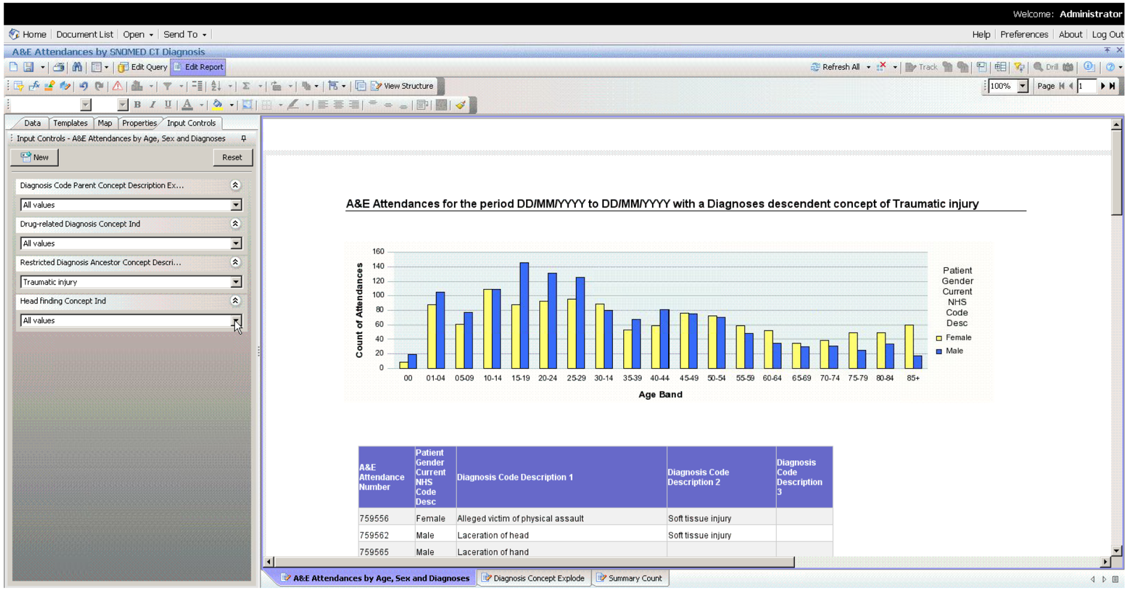Toggle underline text formatting
1130x594 pixels.
tap(168, 105)
